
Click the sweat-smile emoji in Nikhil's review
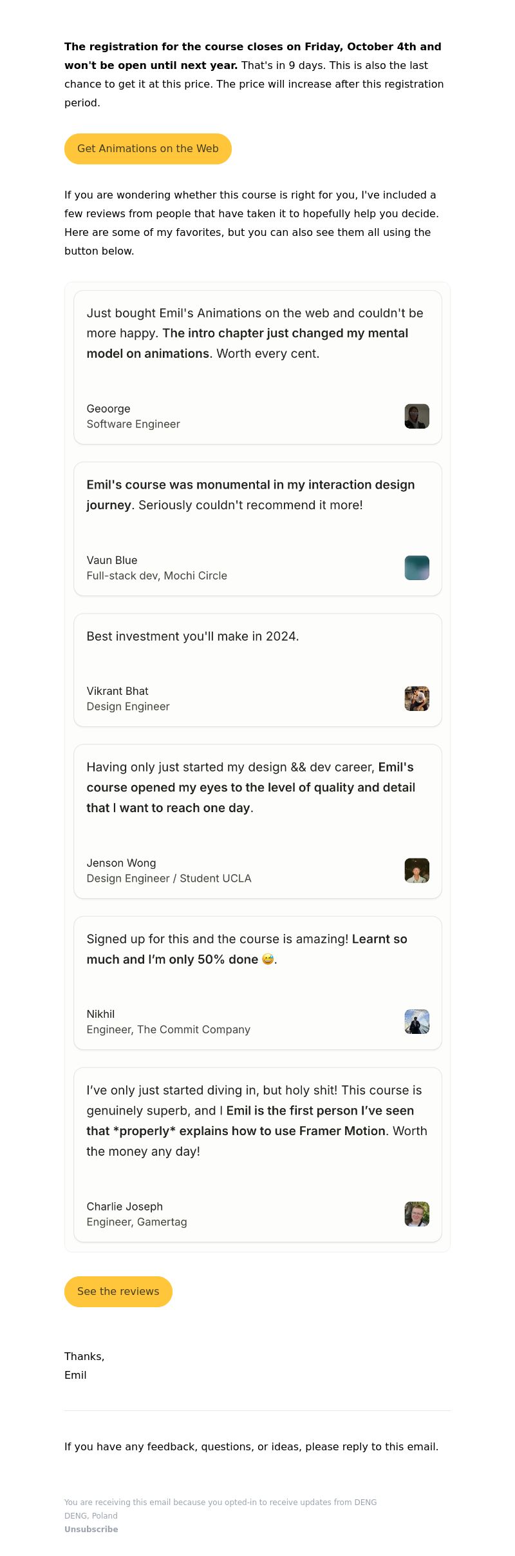click(x=268, y=959)
